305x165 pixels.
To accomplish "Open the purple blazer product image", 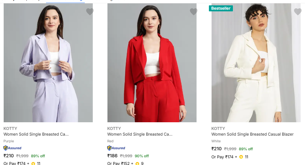I will [48, 63].
